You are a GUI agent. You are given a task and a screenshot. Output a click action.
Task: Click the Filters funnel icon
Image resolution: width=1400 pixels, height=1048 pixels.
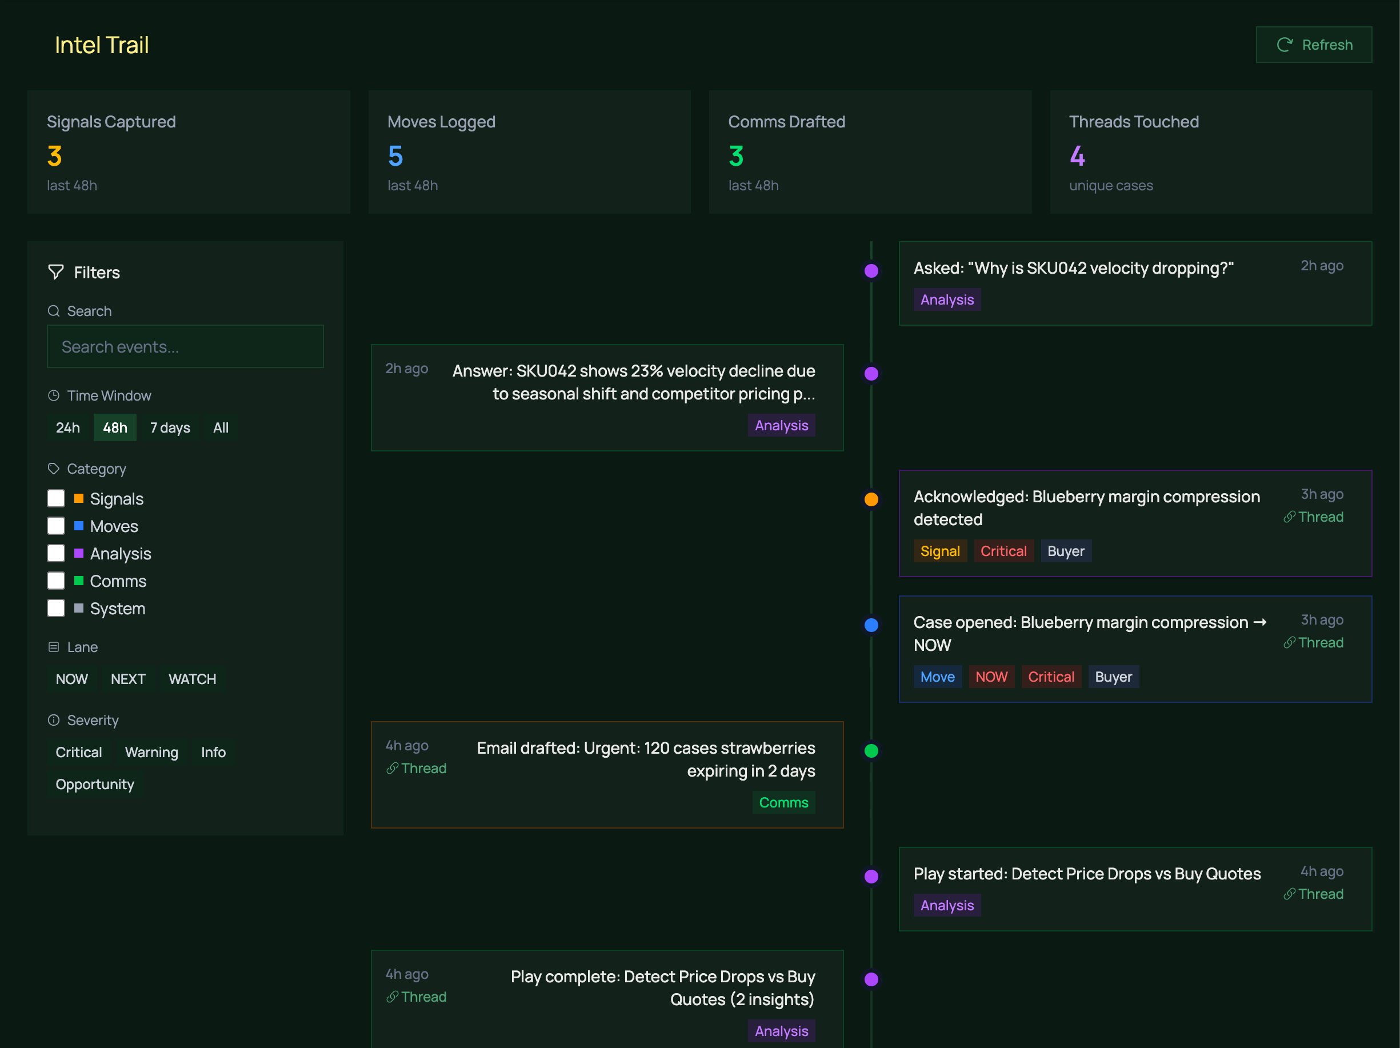(55, 272)
